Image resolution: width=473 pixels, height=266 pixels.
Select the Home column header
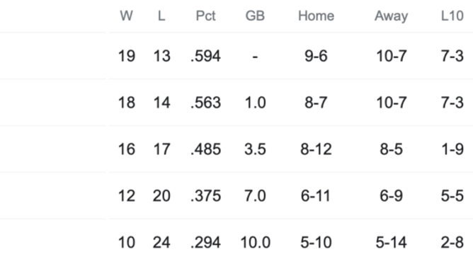point(316,16)
